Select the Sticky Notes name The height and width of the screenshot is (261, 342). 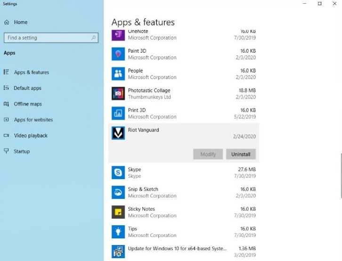pos(141,209)
